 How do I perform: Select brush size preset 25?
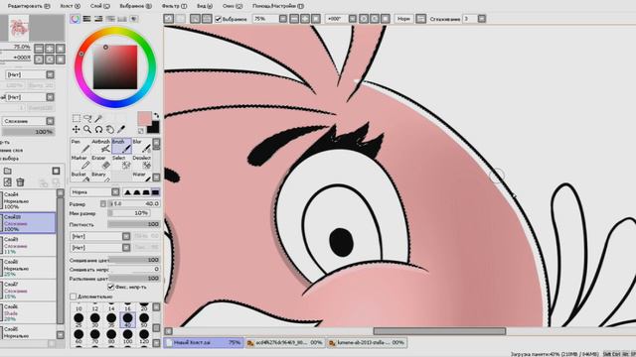(x=79, y=318)
